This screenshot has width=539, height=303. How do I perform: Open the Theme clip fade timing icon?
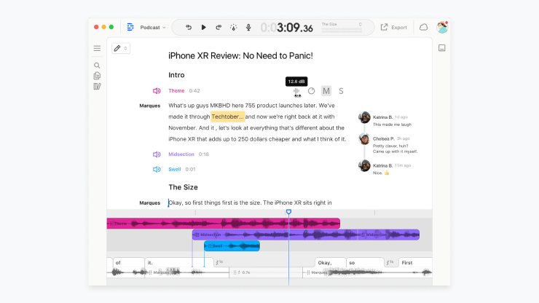point(312,91)
